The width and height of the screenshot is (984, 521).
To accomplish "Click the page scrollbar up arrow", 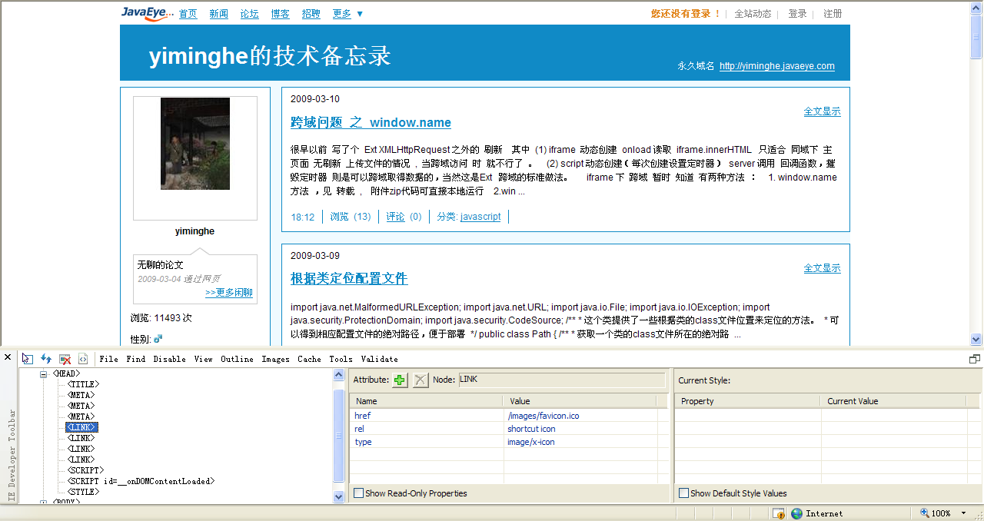I will click(x=976, y=7).
